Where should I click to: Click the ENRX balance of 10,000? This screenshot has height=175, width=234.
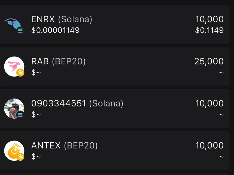(x=209, y=19)
